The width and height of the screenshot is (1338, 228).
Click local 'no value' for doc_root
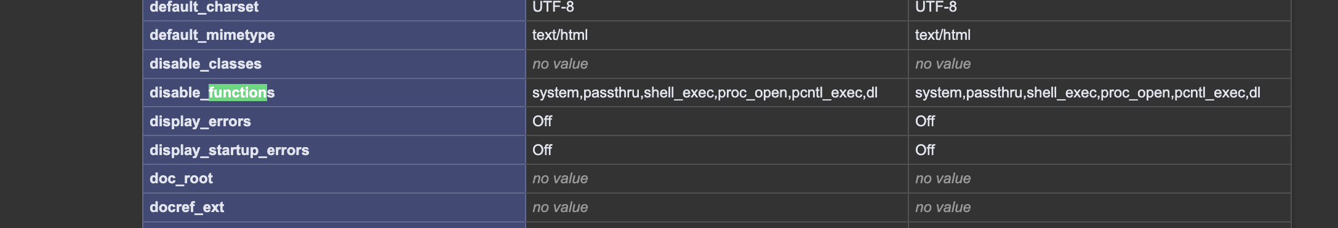(x=560, y=179)
